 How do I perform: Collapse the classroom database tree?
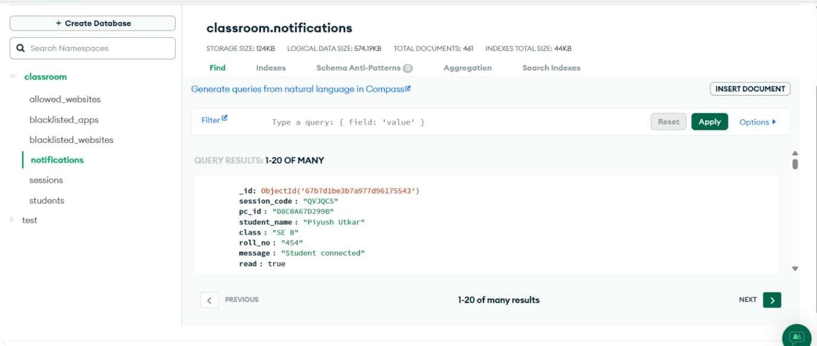coord(13,77)
